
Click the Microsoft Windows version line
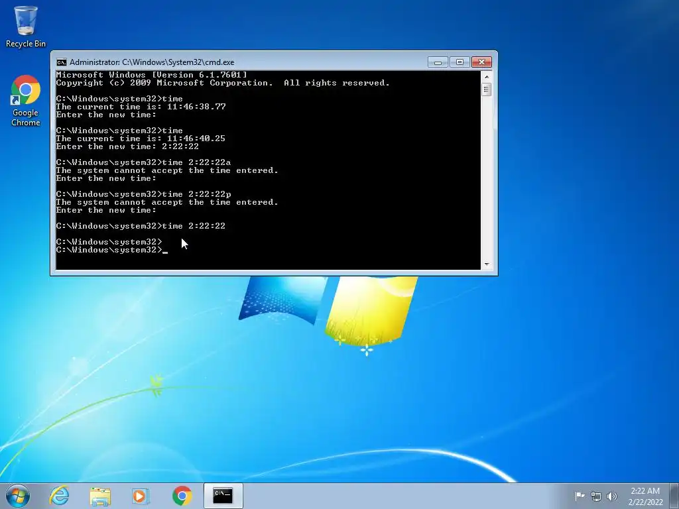[x=152, y=75]
